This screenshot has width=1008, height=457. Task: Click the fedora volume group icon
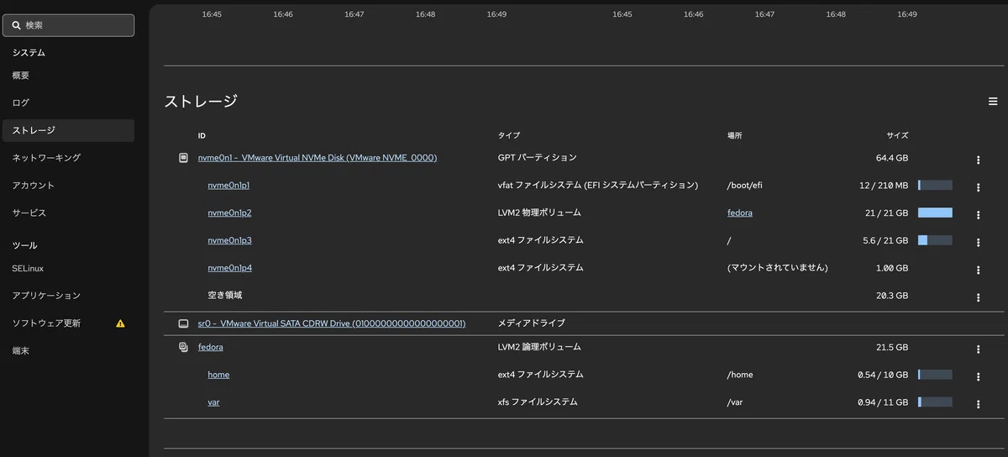click(x=183, y=347)
